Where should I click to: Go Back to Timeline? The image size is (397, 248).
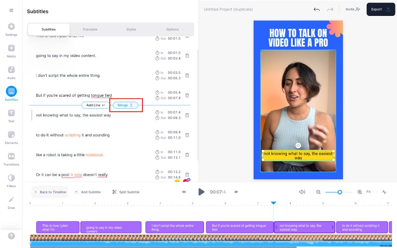(50, 192)
